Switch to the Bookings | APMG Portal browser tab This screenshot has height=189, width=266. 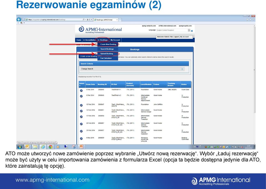pos(106,20)
